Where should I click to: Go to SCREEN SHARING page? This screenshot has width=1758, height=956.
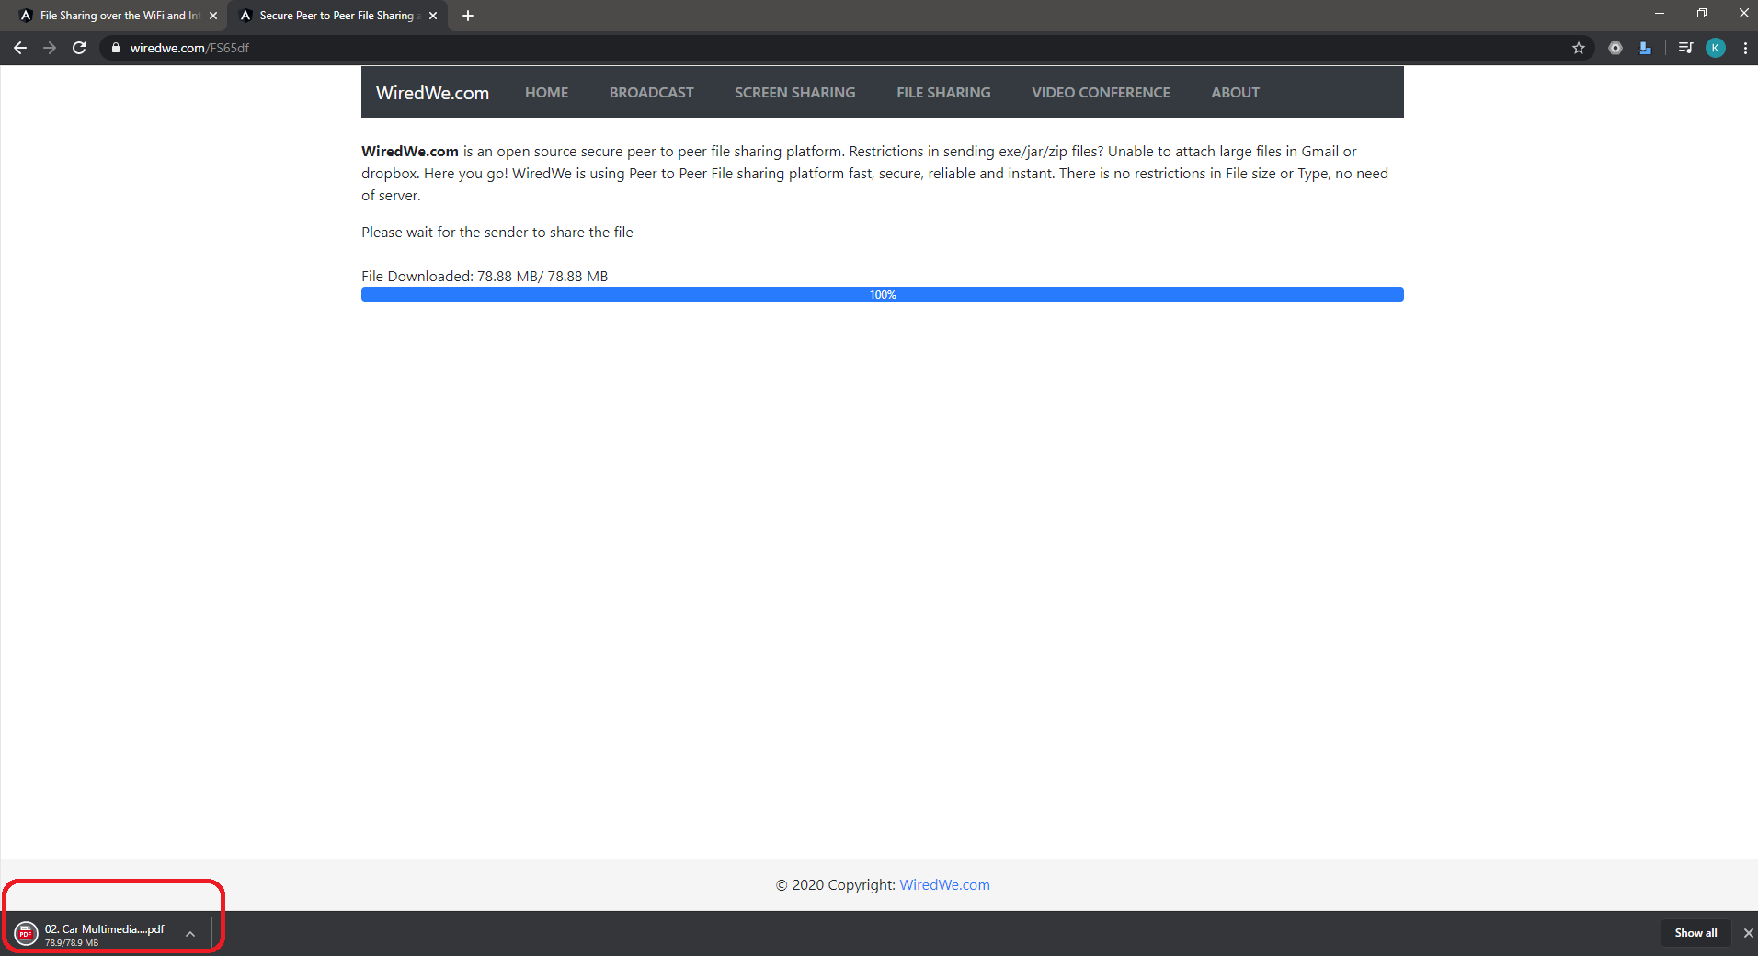(794, 93)
